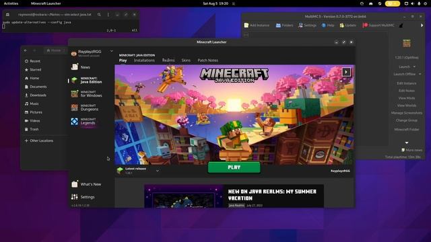Screen dimensions: 431x242
Task: Click the Latest release grass block icon
Action: (120, 170)
